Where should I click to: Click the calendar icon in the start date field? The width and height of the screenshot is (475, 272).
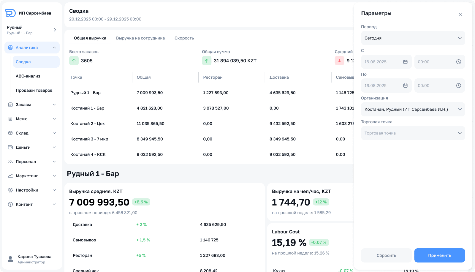click(x=405, y=62)
